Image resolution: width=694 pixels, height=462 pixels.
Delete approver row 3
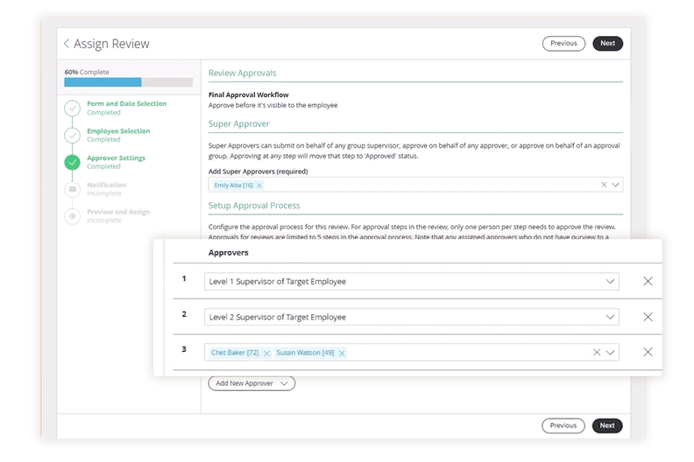[x=648, y=352]
